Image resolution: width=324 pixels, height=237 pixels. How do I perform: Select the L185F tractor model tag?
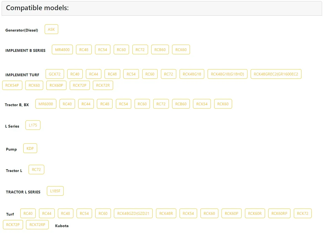pyautogui.click(x=55, y=191)
